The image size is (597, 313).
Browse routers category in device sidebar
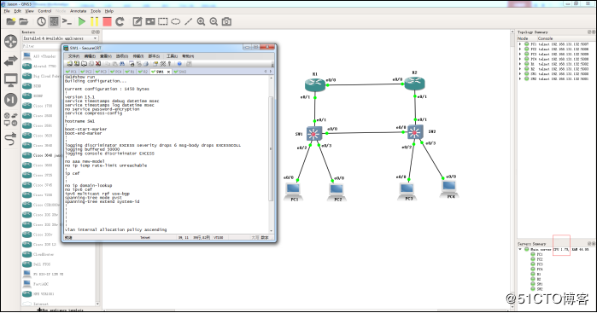10,41
